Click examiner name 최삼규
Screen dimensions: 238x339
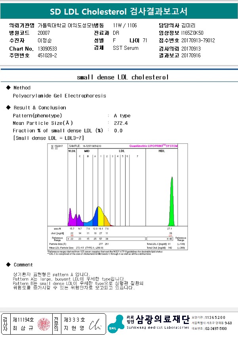point(23,328)
